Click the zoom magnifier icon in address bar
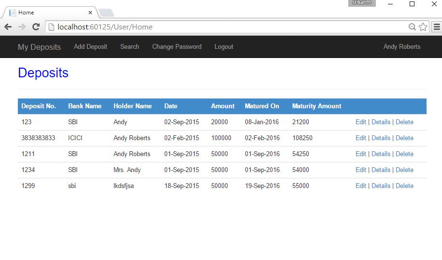The height and width of the screenshot is (260, 442). pyautogui.click(x=412, y=27)
